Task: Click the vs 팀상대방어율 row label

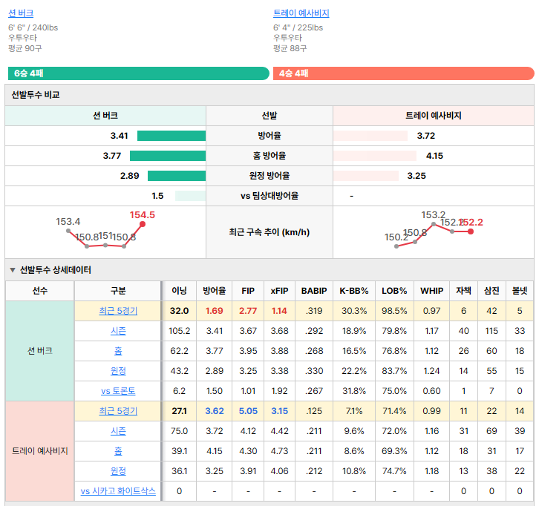Action: [x=269, y=196]
